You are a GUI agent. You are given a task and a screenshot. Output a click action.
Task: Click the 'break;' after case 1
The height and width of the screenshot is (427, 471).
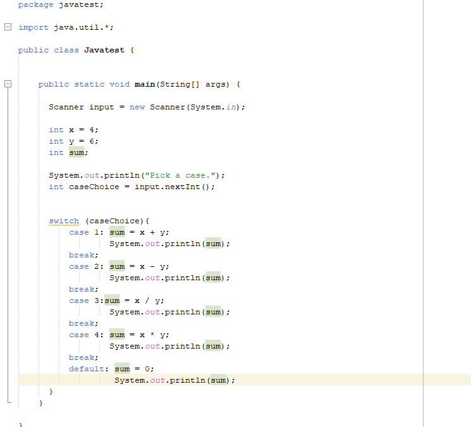click(x=83, y=255)
